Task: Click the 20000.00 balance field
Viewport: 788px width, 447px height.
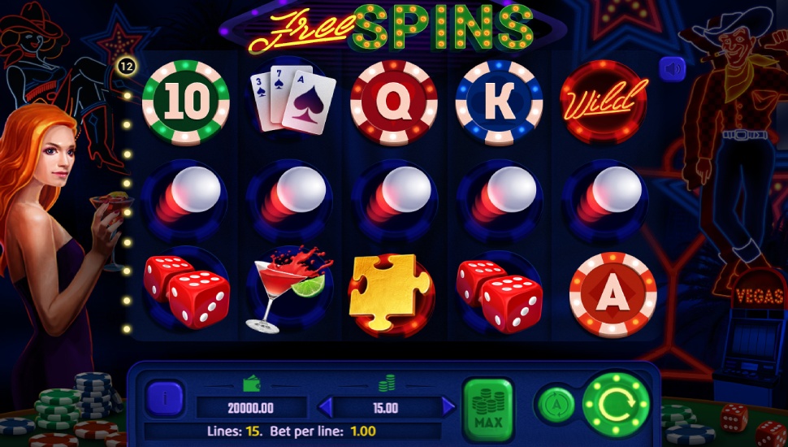Action: click(251, 408)
